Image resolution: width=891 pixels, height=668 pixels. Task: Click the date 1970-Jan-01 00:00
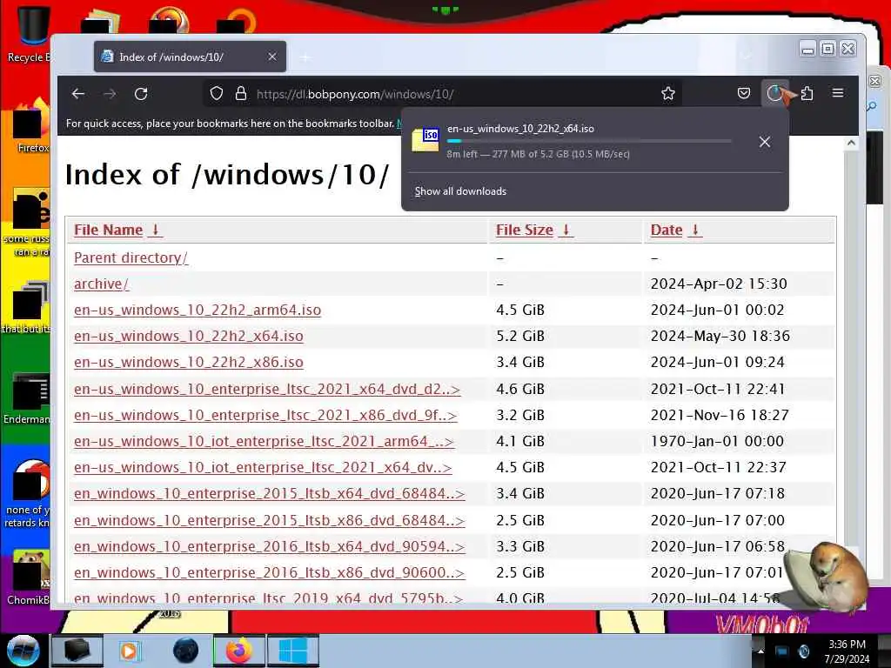pyautogui.click(x=717, y=441)
